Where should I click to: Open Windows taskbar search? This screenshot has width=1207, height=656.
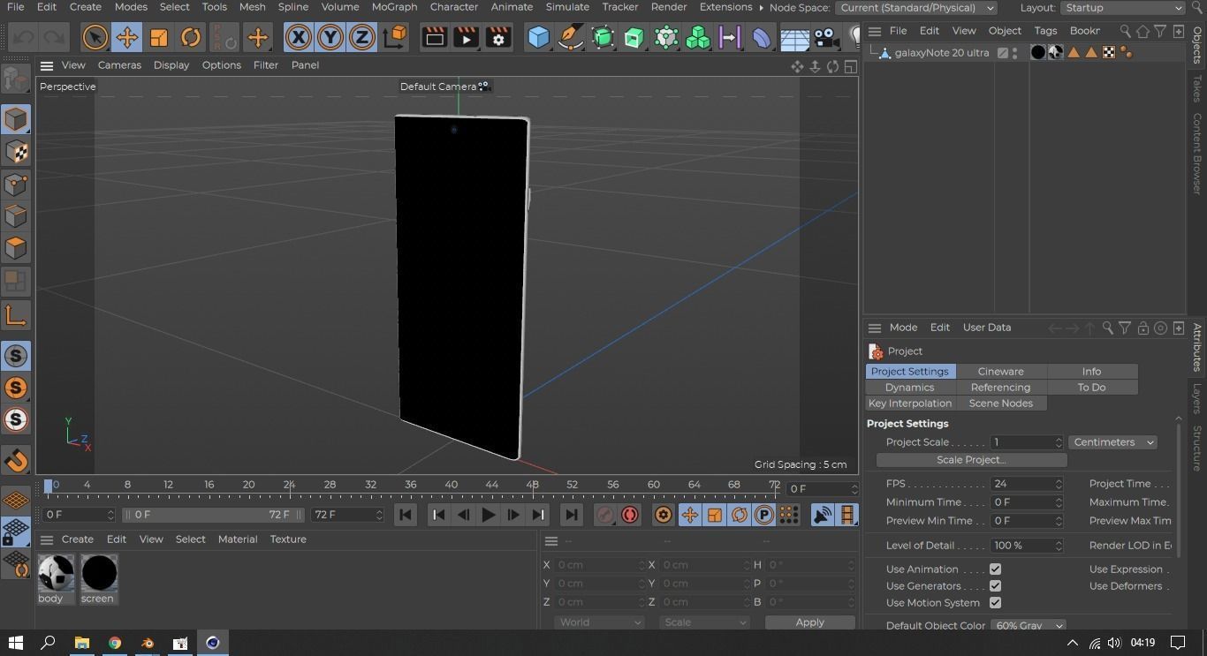(x=49, y=643)
